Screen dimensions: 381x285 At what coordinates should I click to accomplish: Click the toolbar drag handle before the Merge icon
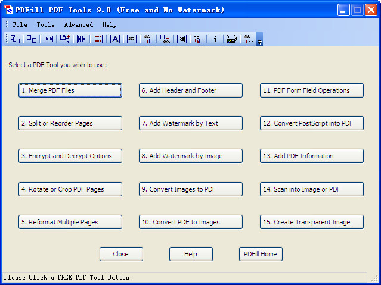click(x=7, y=39)
